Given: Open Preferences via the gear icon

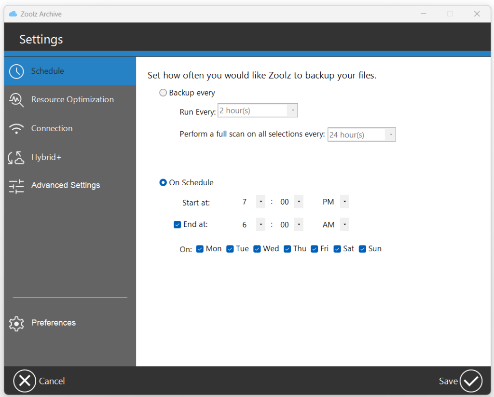Looking at the screenshot, I should 16,323.
